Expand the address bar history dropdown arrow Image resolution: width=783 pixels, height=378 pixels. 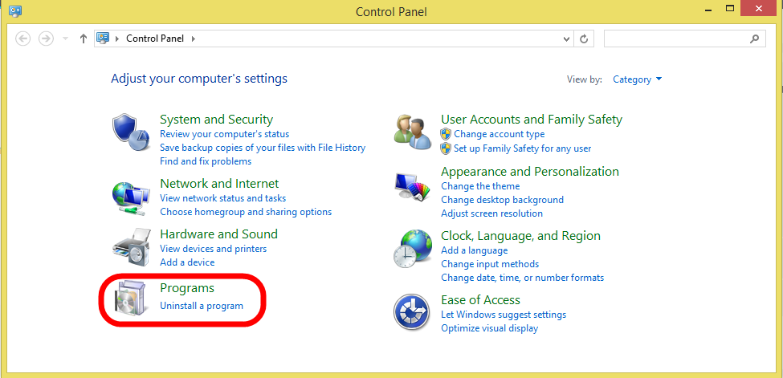click(566, 39)
